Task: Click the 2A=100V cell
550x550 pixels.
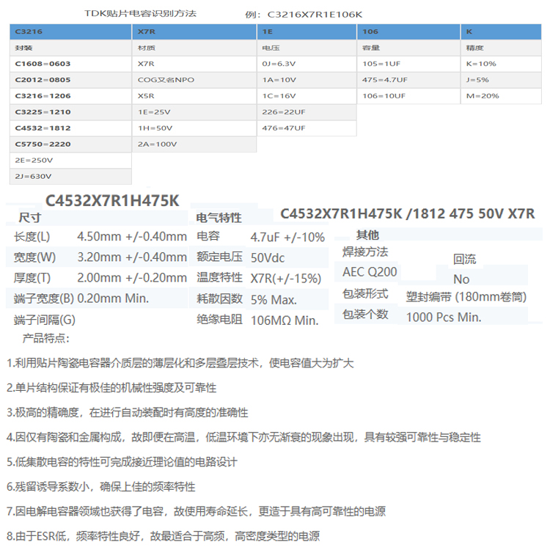Action: click(194, 144)
